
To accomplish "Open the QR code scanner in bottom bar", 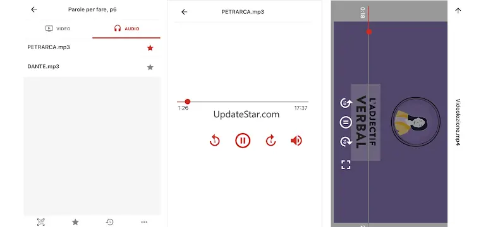I will [x=41, y=222].
